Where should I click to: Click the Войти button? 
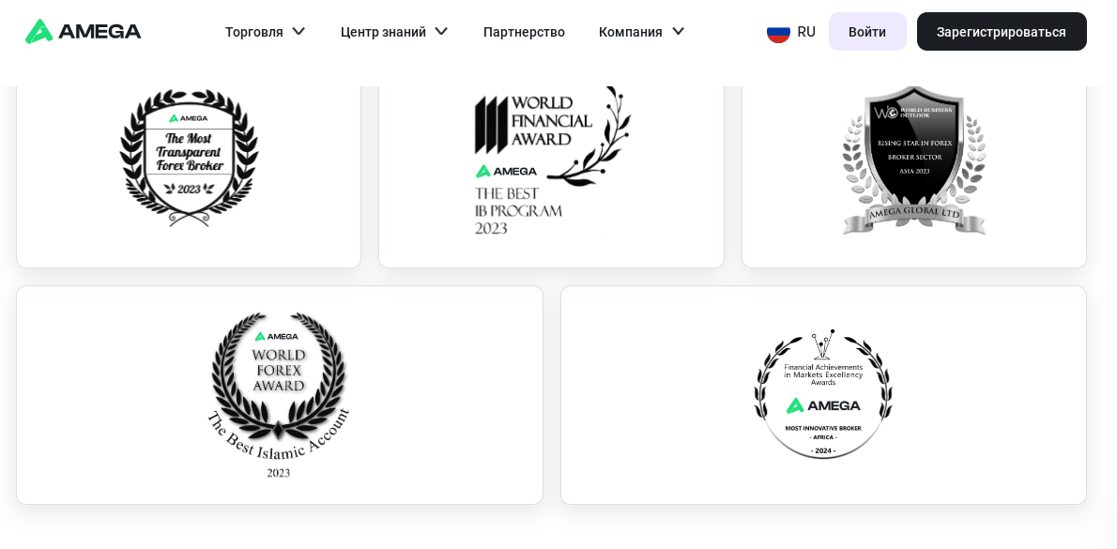(x=867, y=31)
